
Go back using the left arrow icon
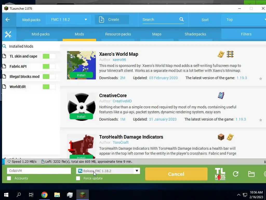pyautogui.click(x=8, y=20)
